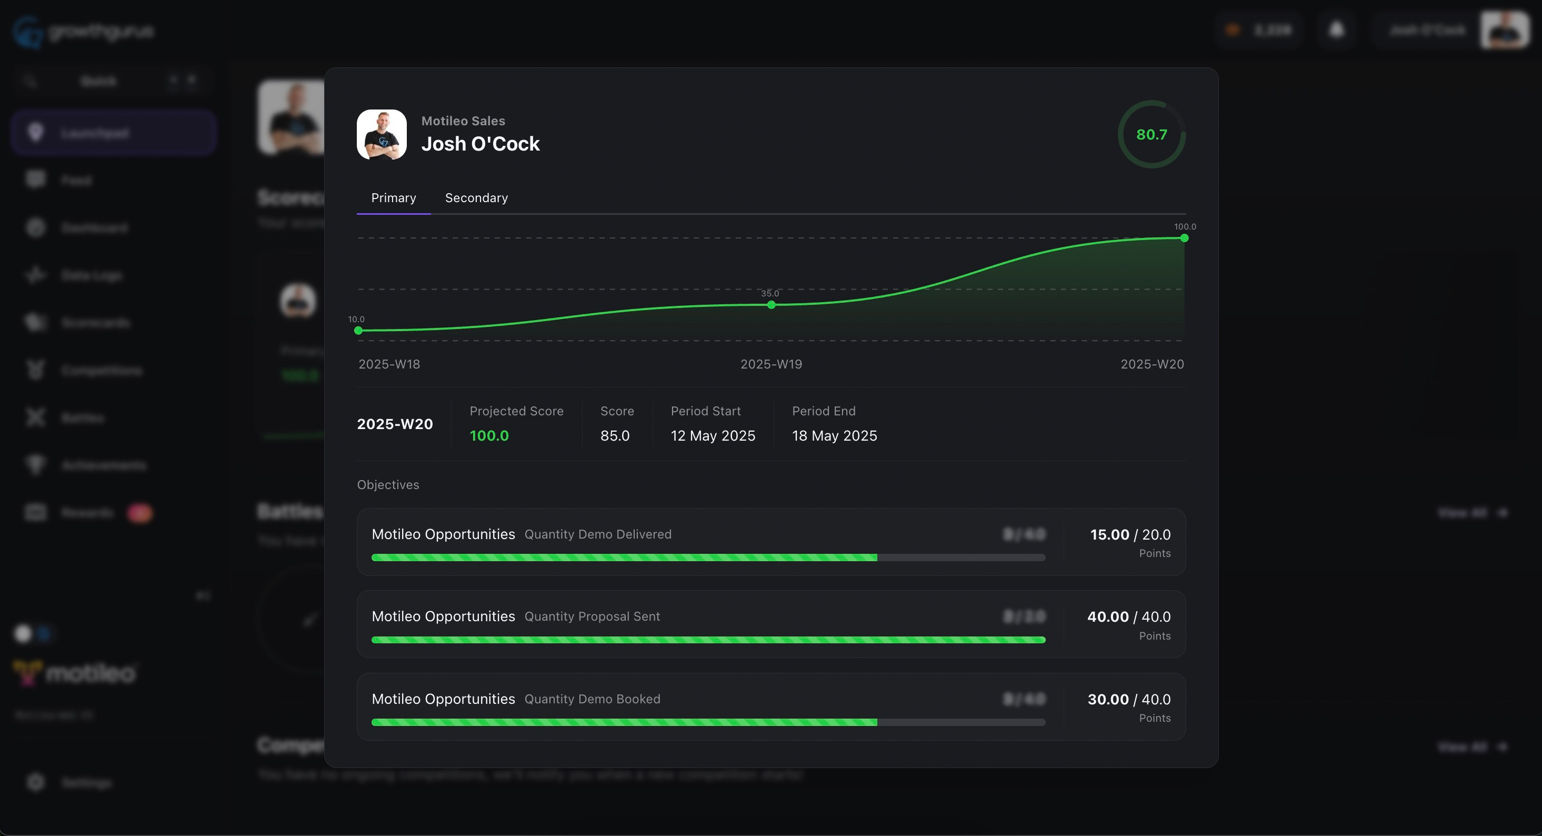
Task: Open the Data Logs icon in the sidebar
Action: pyautogui.click(x=36, y=275)
